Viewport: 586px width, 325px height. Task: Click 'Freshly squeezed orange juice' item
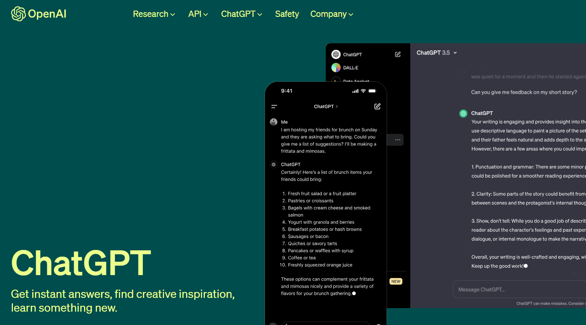(x=320, y=265)
